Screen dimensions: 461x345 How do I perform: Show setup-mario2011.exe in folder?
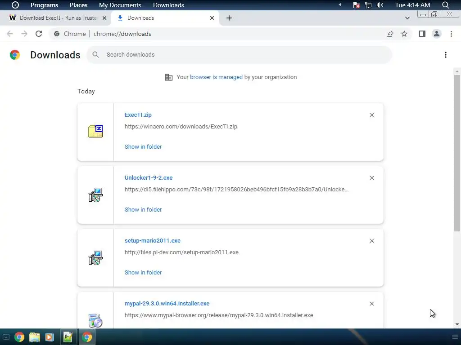143,273
